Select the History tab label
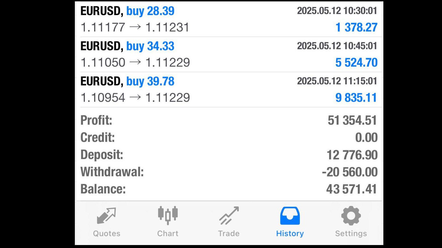The height and width of the screenshot is (248, 442). (290, 233)
